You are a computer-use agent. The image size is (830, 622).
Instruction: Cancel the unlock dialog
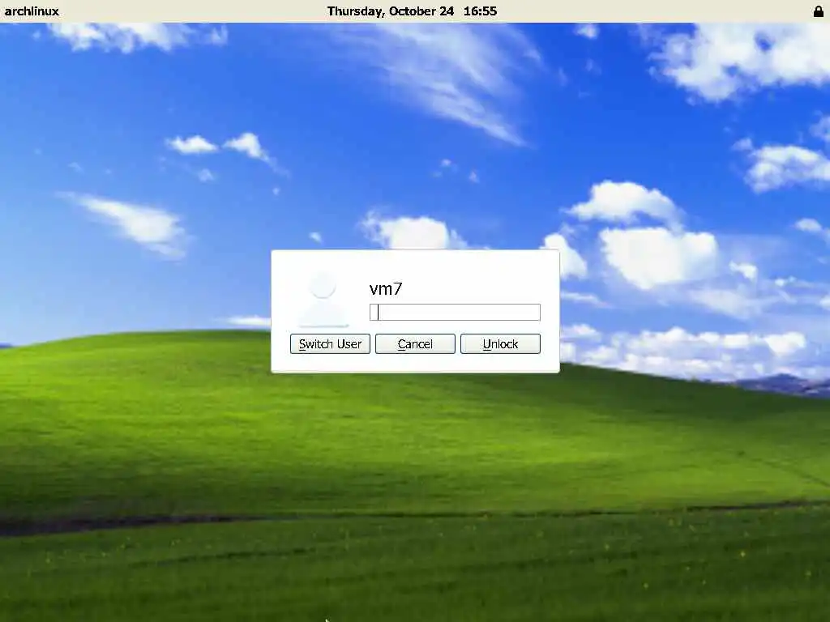415,343
